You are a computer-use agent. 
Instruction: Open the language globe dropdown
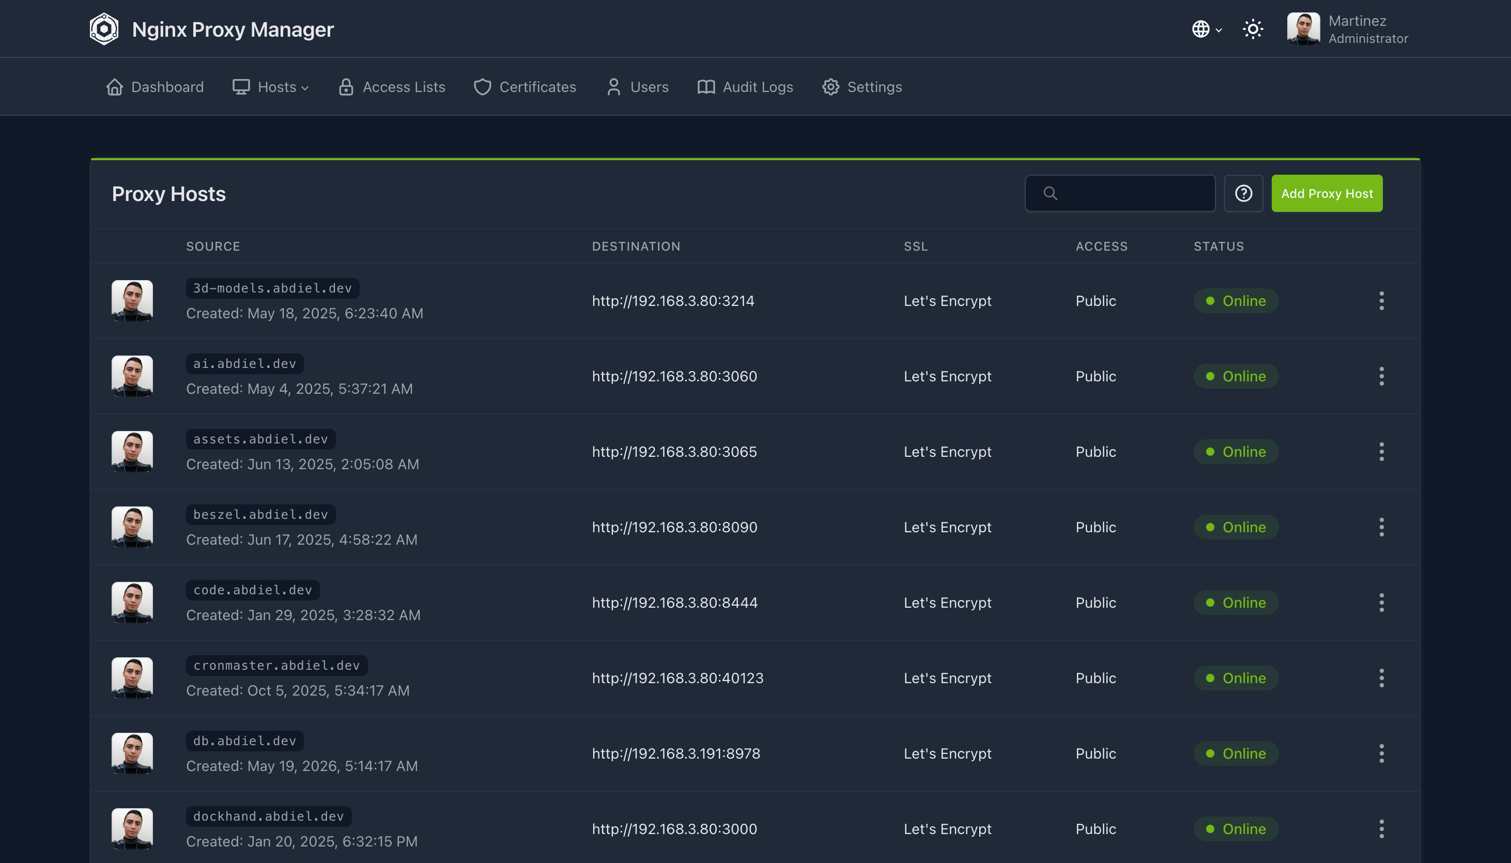point(1207,28)
